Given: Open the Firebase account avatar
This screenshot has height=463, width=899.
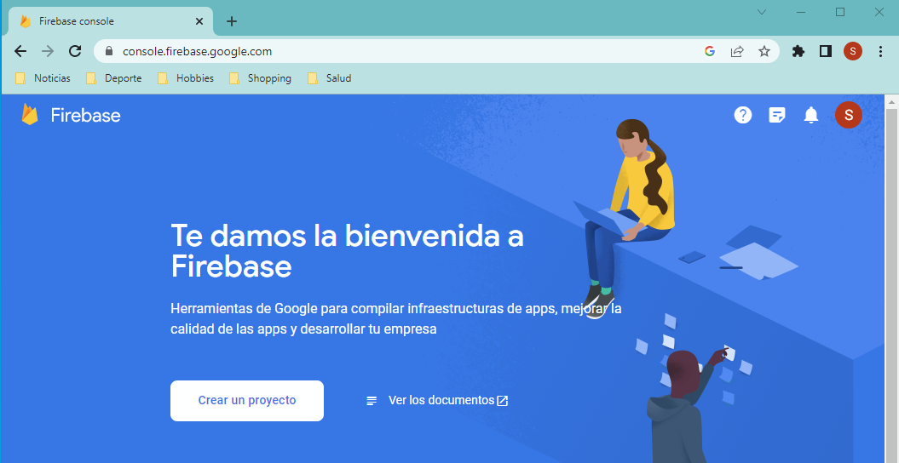Looking at the screenshot, I should tap(848, 115).
